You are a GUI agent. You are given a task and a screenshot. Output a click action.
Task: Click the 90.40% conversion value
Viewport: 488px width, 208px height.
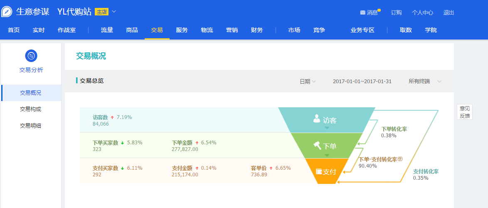(x=368, y=166)
